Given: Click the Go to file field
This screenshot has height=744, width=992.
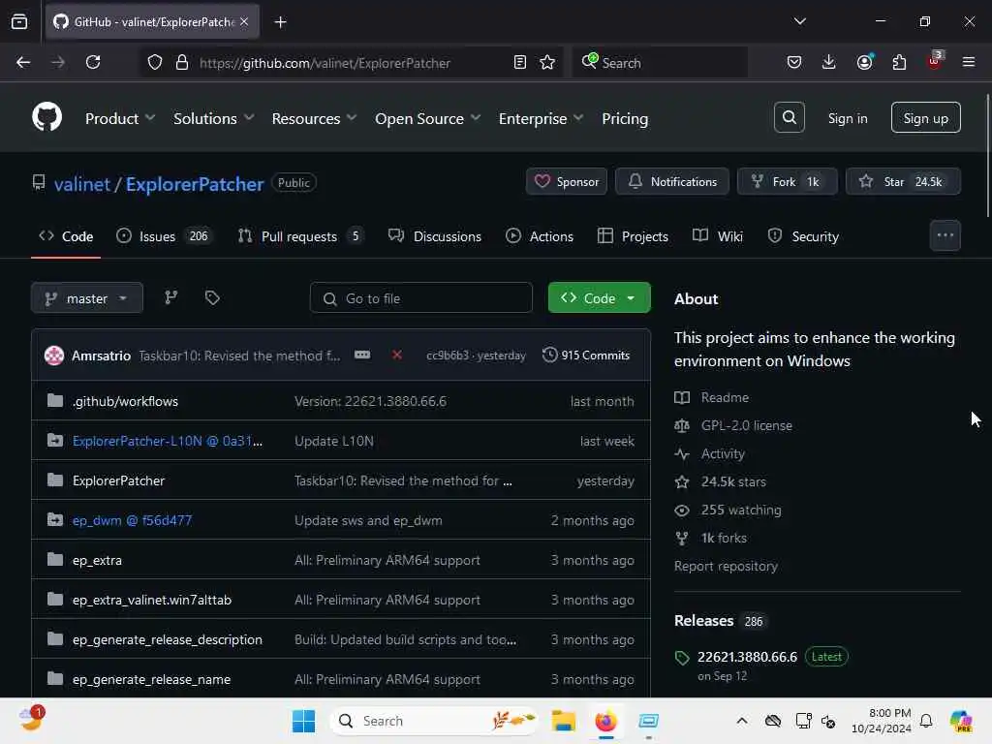Looking at the screenshot, I should tap(420, 298).
